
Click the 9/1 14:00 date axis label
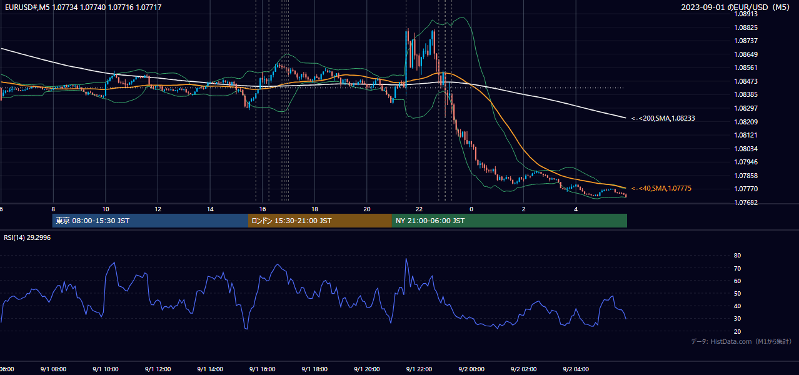point(210,369)
